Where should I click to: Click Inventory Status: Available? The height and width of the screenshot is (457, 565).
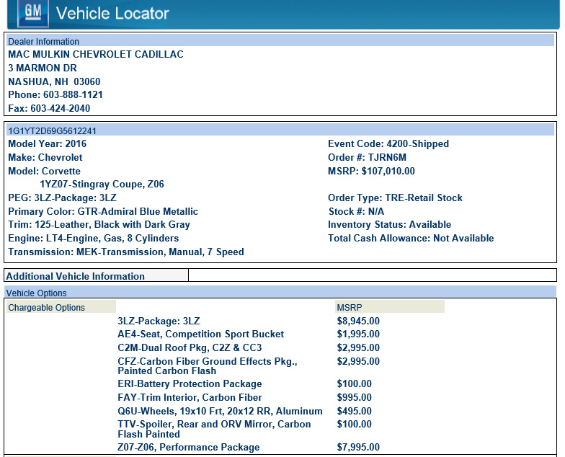389,225
